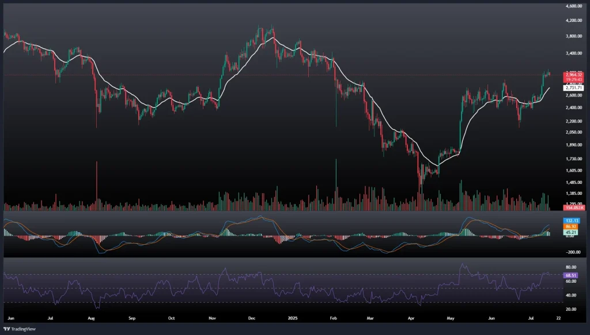Click the Aug label on time axis
Screen dimensions: 590x335
click(91, 317)
